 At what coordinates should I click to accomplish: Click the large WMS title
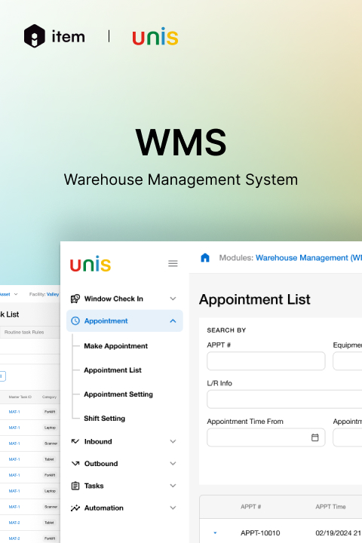tap(181, 142)
